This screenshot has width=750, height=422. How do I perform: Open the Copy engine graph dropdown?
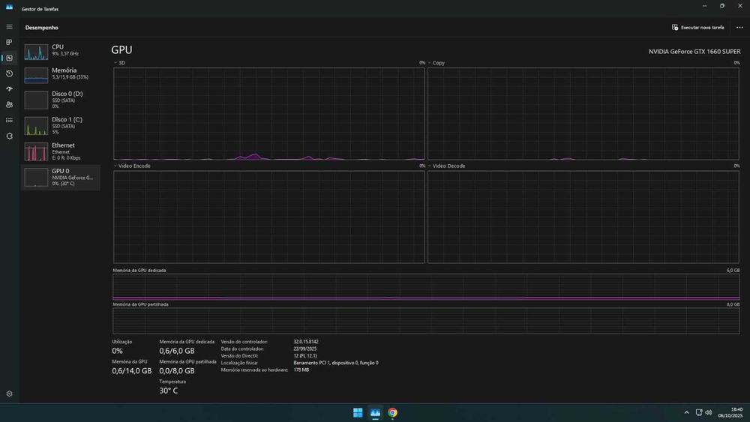pyautogui.click(x=436, y=63)
